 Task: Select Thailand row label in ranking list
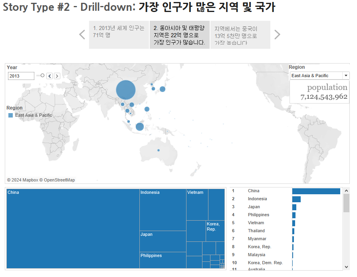256,231
